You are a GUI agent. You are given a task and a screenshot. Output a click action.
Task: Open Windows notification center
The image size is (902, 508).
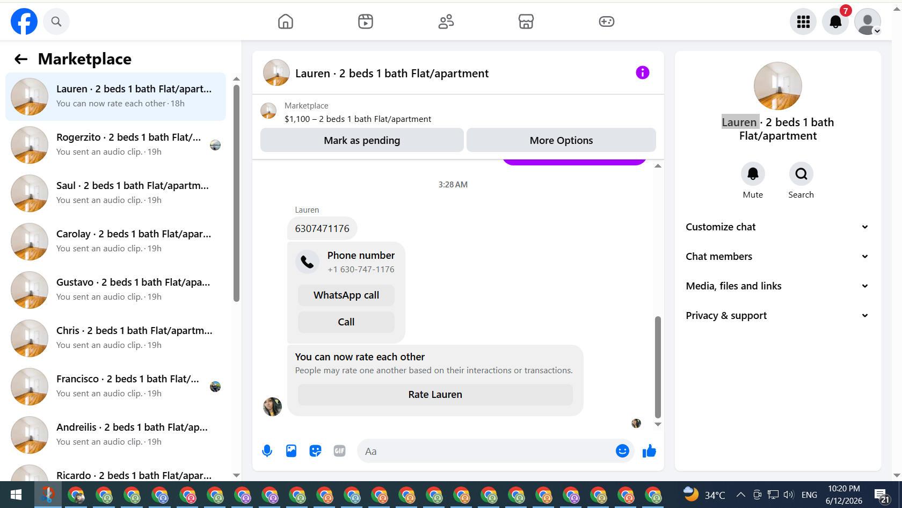pyautogui.click(x=881, y=495)
